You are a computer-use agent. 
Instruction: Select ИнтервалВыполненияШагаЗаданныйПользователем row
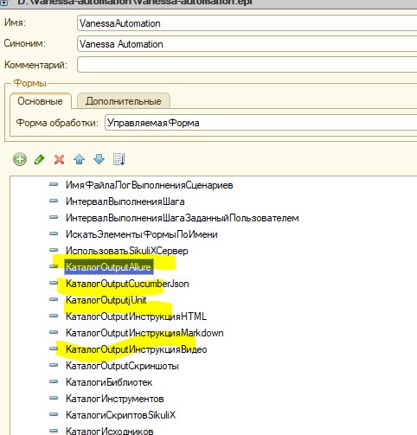183,218
